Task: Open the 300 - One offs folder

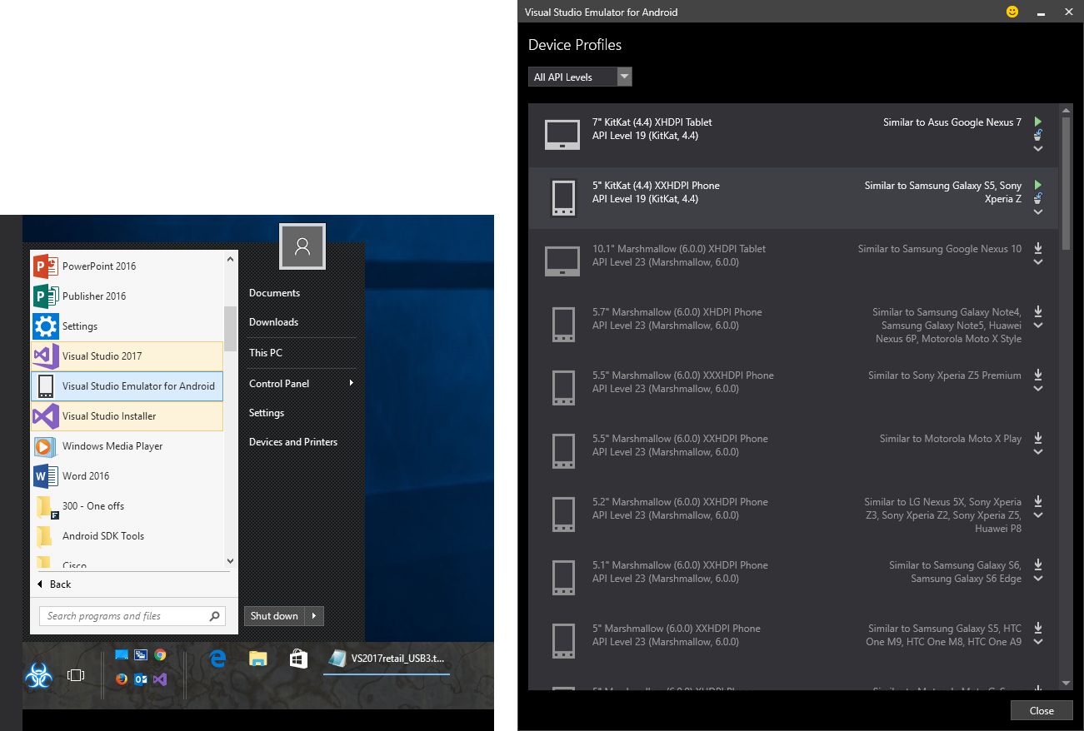Action: 127,505
